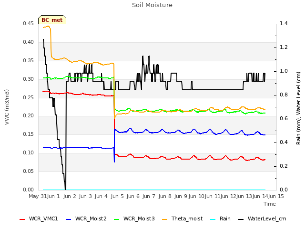This screenshot has height=228, width=305.
Task: Click the 0.00 left axis tick label
Action: pyautogui.click(x=28, y=190)
